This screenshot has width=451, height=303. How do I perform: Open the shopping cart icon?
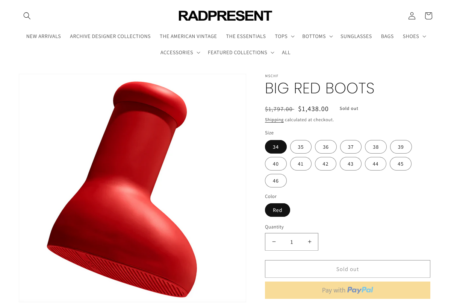pyautogui.click(x=428, y=16)
